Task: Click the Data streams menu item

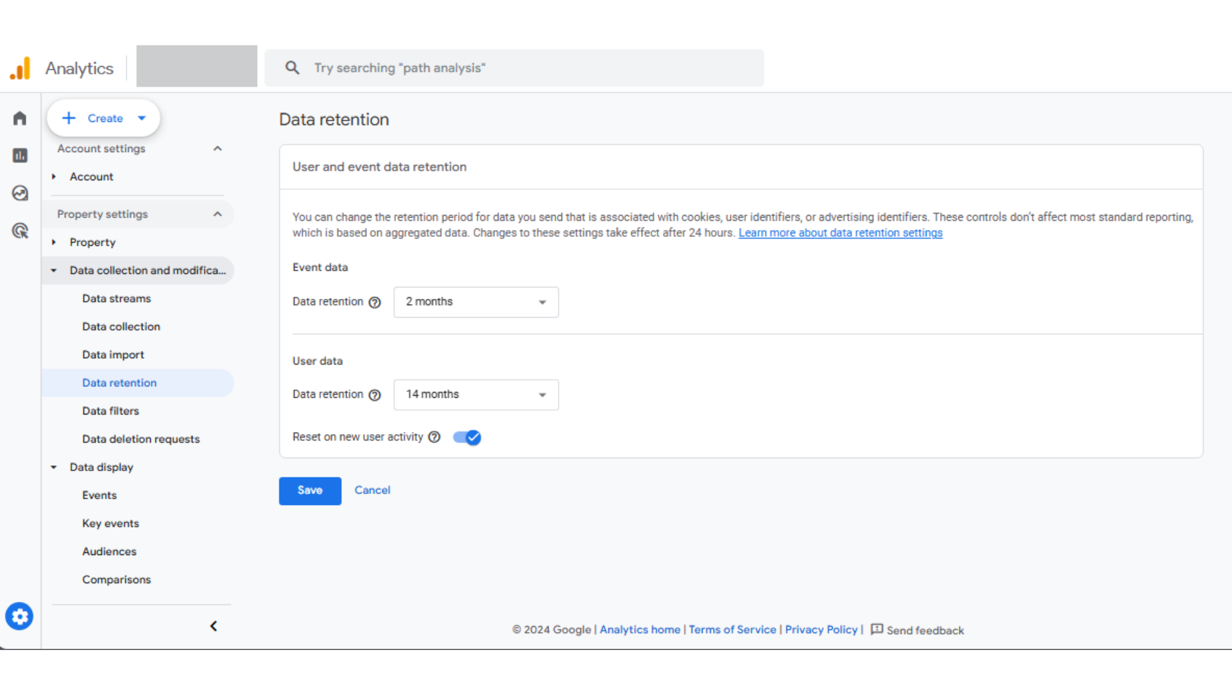Action: coord(116,298)
